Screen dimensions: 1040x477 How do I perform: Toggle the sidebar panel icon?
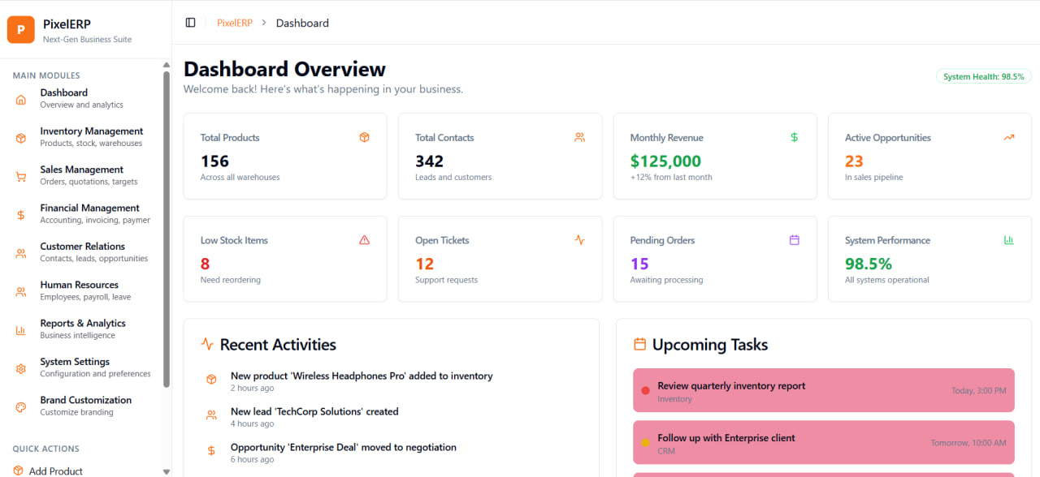[x=191, y=23]
